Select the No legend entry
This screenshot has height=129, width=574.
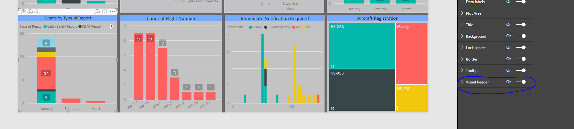(x=296, y=27)
